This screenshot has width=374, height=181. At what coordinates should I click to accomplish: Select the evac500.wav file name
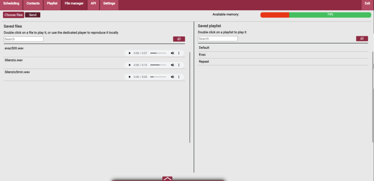(14, 49)
